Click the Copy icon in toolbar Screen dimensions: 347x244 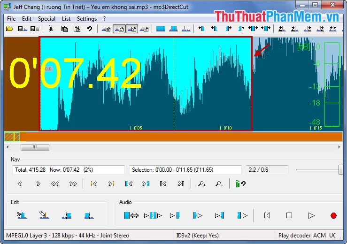pyautogui.click(x=64, y=29)
